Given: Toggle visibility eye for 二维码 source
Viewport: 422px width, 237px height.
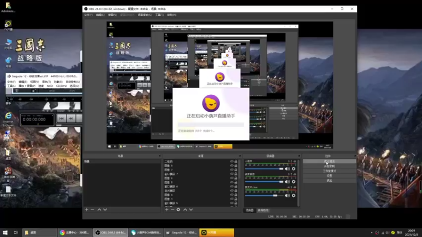Looking at the screenshot, I should point(232,162).
